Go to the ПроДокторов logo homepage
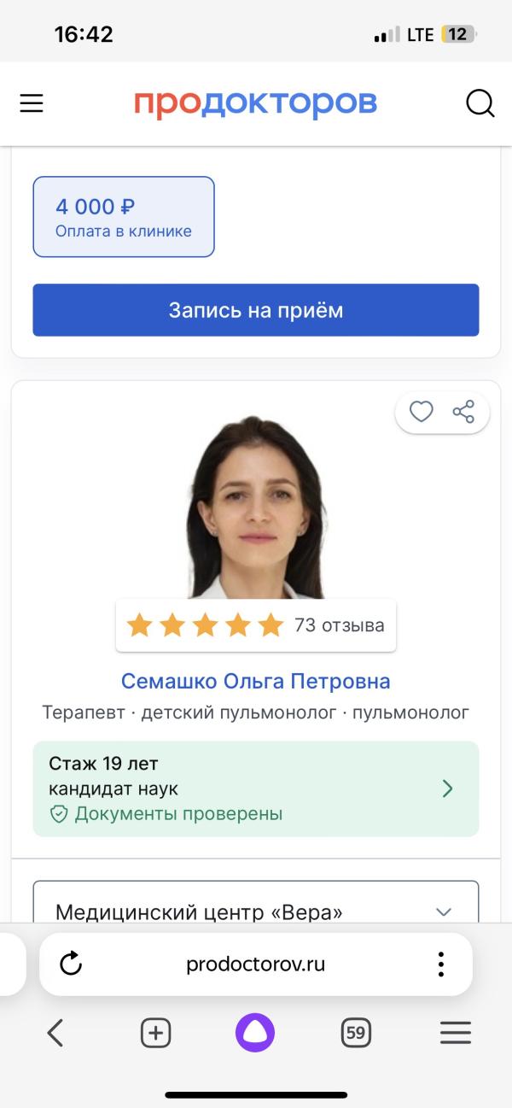The image size is (512, 1108). coord(255,103)
